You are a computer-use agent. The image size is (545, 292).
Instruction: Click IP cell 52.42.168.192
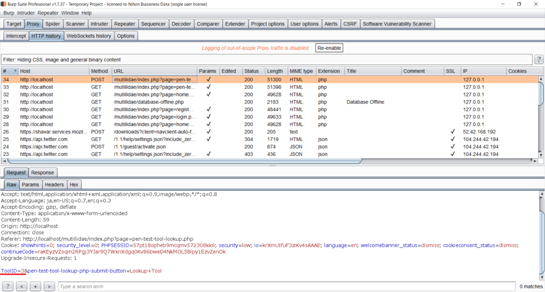pyautogui.click(x=479, y=132)
